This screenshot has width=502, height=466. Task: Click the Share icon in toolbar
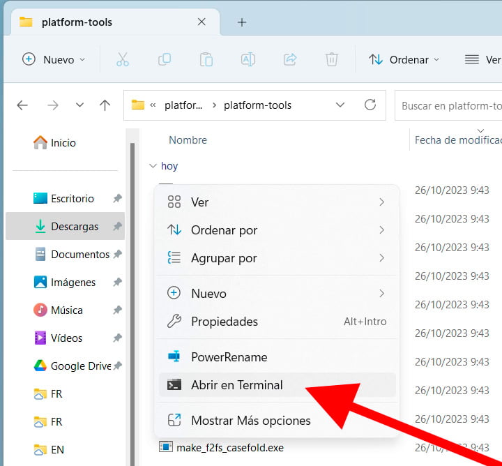290,59
